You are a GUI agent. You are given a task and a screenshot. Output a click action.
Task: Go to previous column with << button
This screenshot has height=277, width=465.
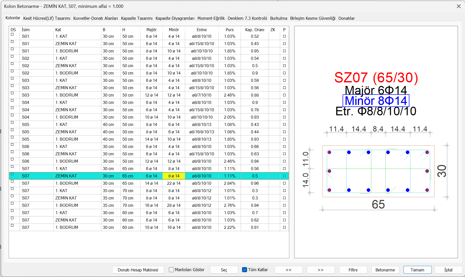point(288,270)
